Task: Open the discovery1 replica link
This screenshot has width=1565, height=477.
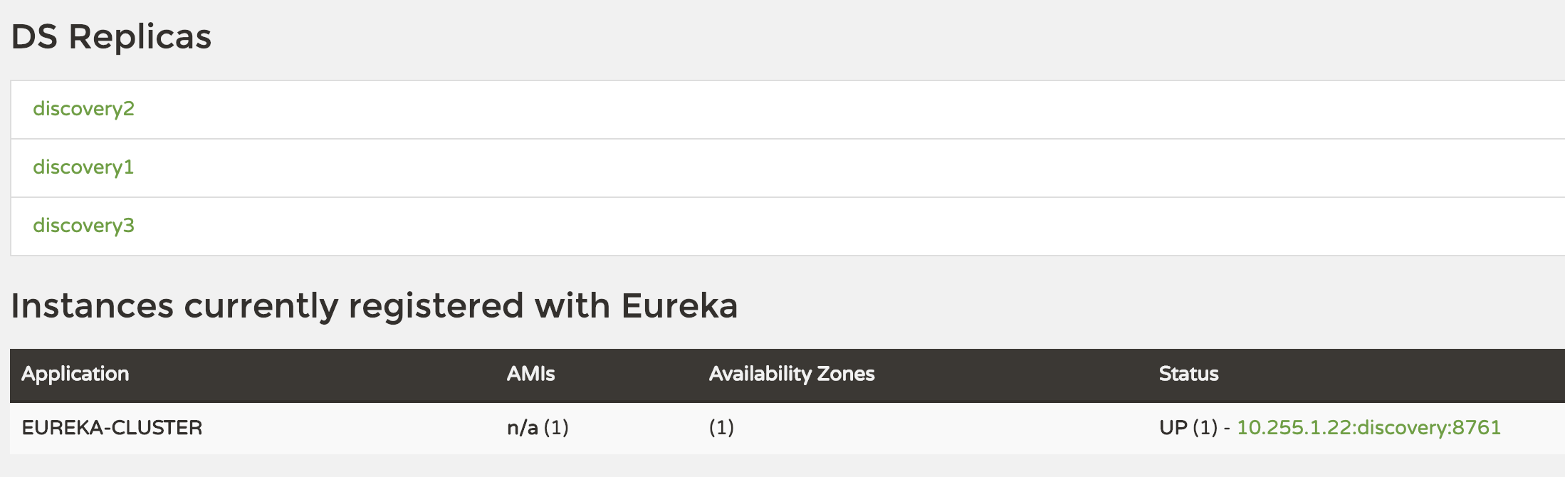Action: (x=83, y=167)
